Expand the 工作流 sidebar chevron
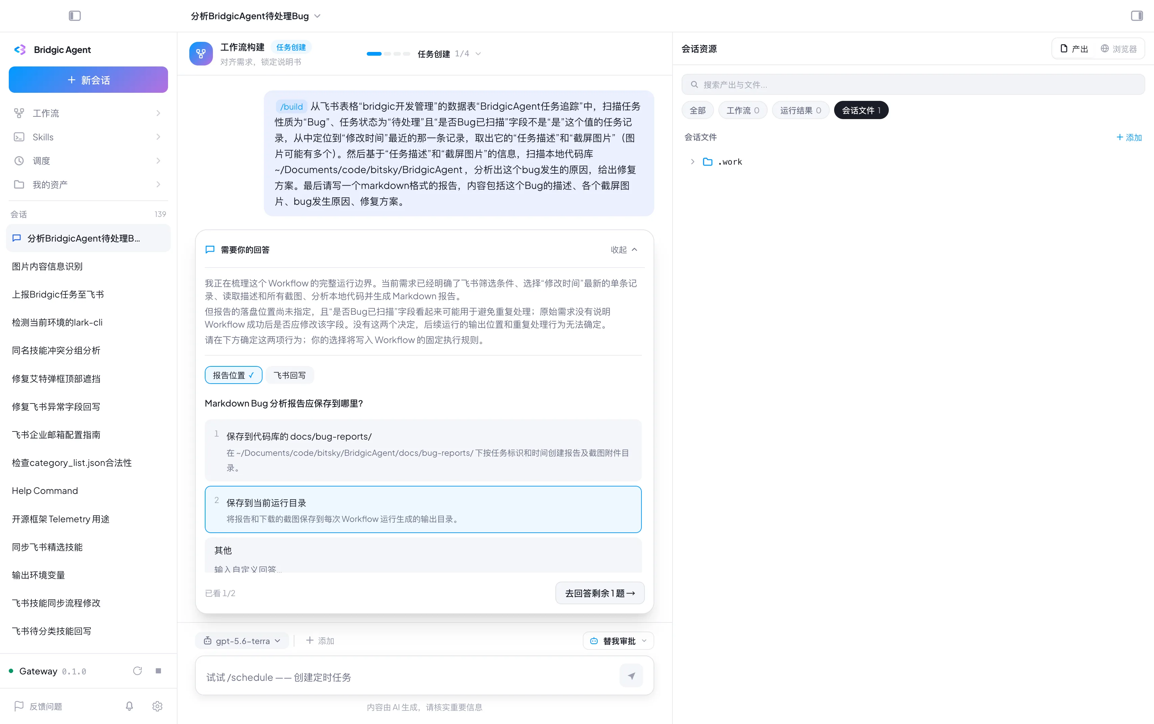 [x=159, y=113]
